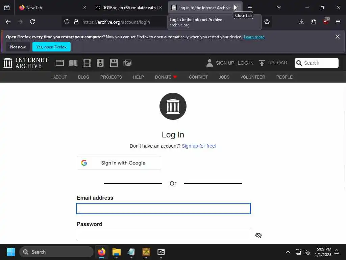The width and height of the screenshot is (346, 260).
Task: Open the Internet Archive Software floppy icon
Action: pos(114,63)
